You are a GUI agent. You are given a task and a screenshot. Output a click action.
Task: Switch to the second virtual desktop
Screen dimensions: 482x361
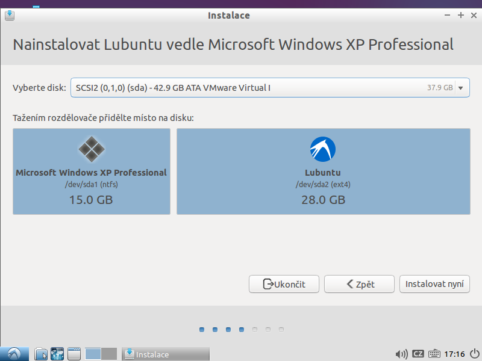[109, 354]
